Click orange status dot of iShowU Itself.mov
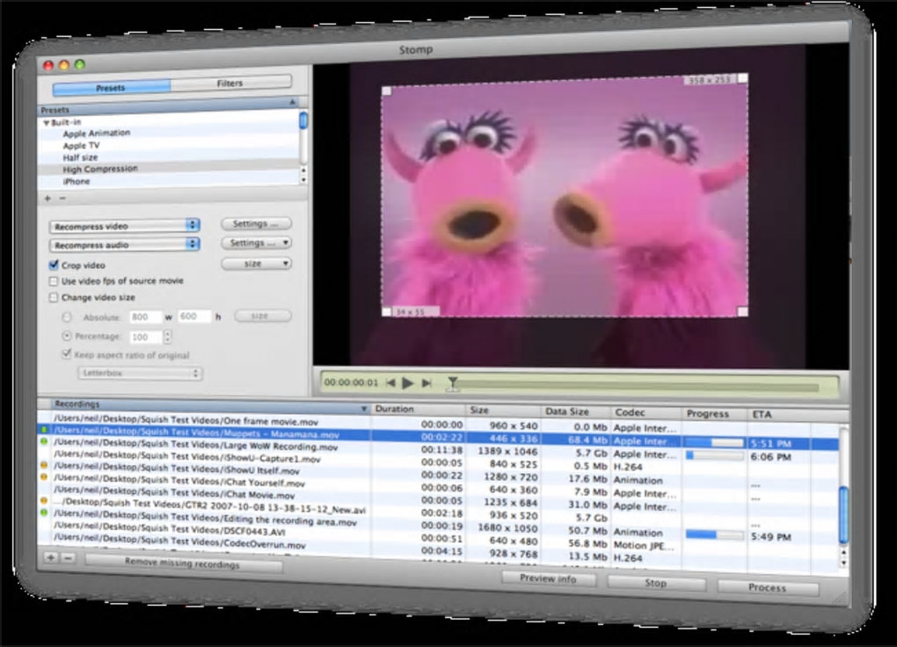Viewport: 897px width, 647px height. point(44,465)
